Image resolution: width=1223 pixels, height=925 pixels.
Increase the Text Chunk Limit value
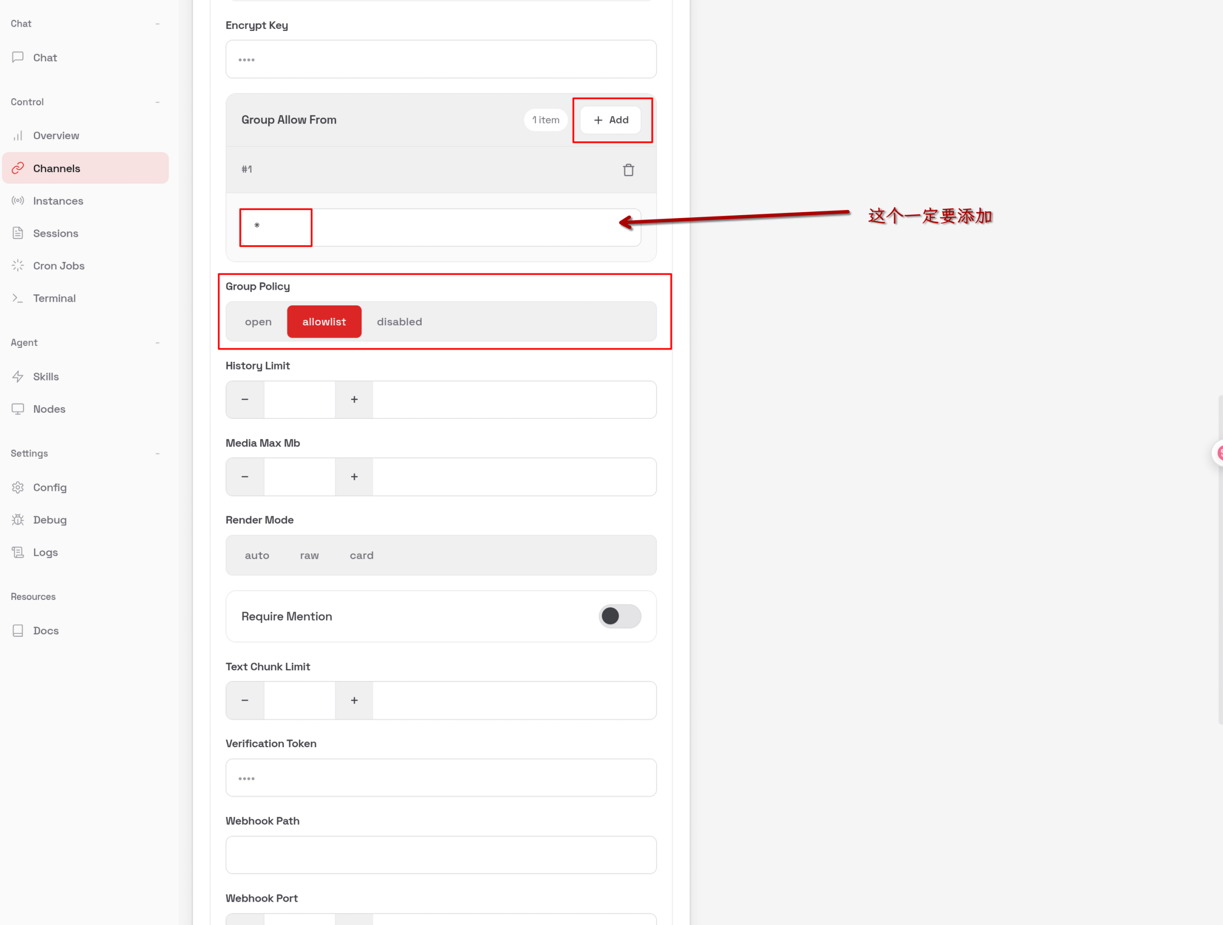click(x=355, y=700)
